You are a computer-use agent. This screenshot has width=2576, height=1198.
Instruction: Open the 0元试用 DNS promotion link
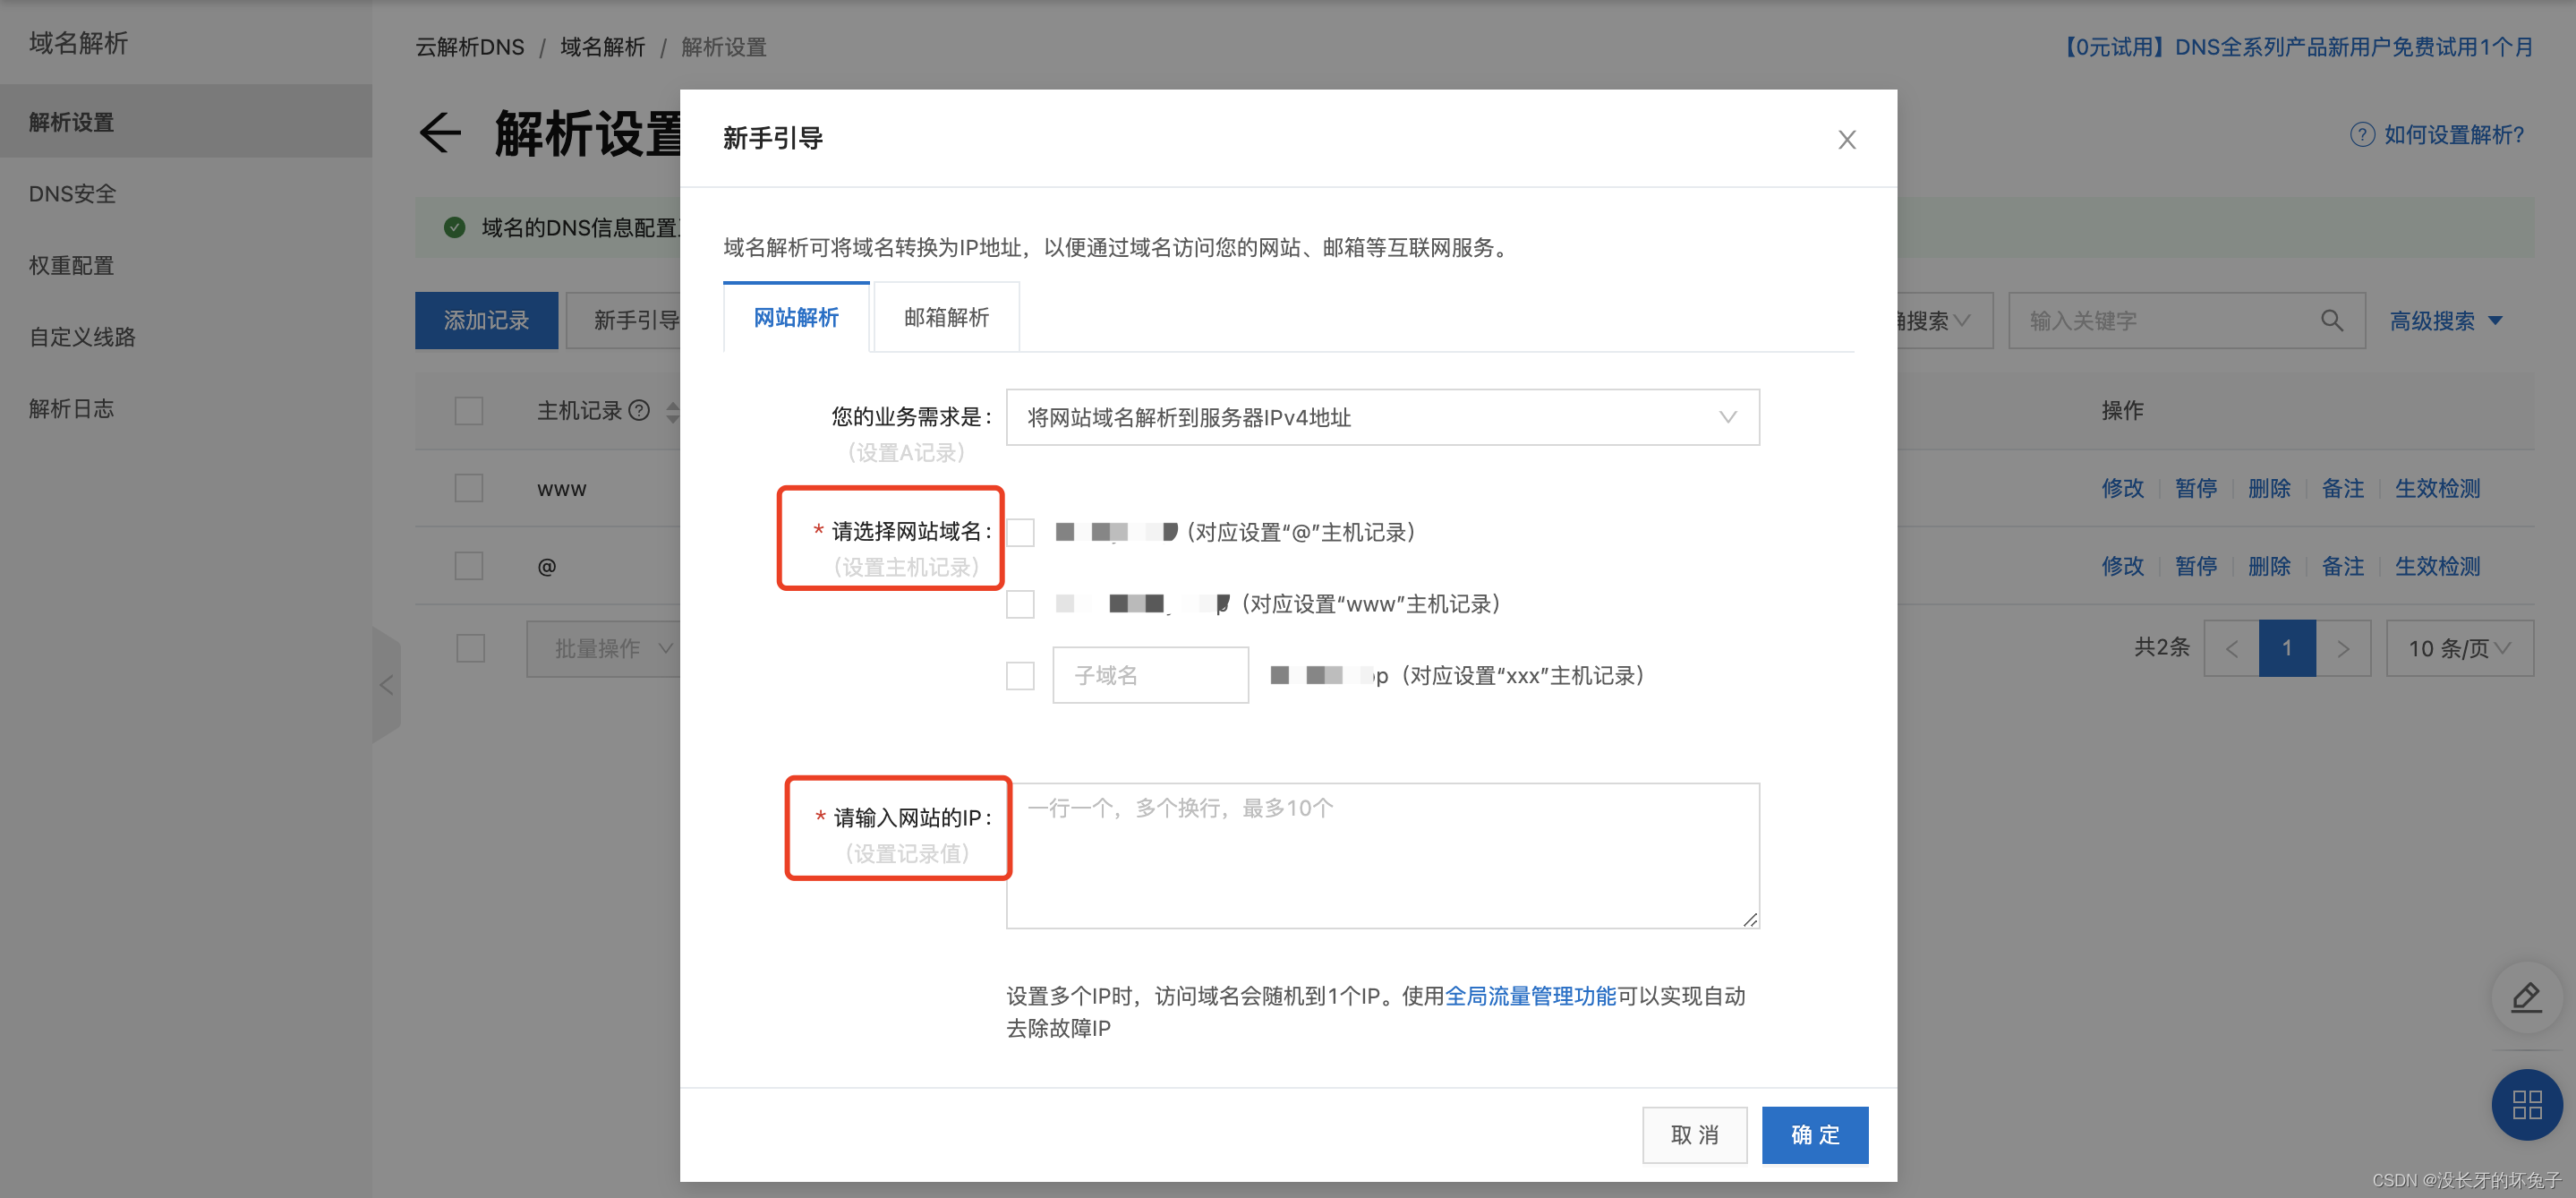click(x=2296, y=47)
